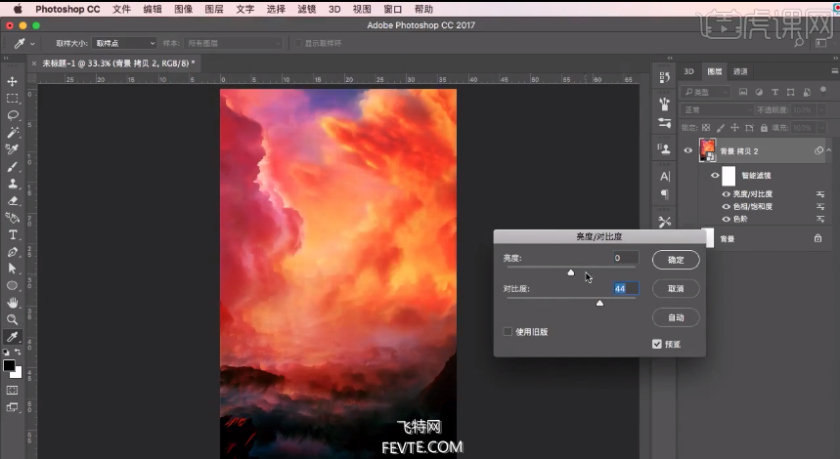840x459 pixels.
Task: Toggle the layer filter on/off switch
Action: pyautogui.click(x=823, y=91)
